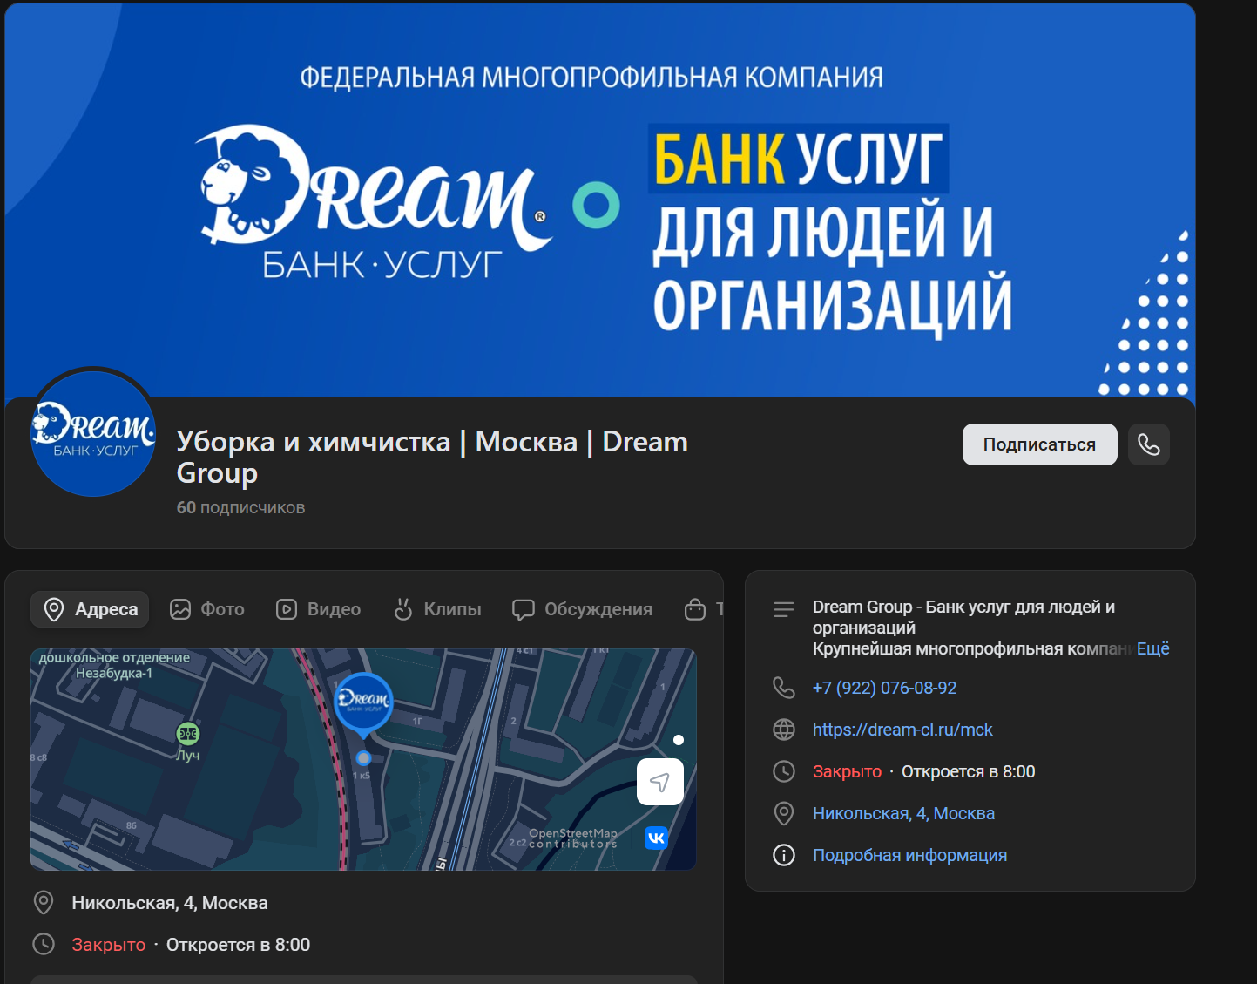The width and height of the screenshot is (1257, 984).
Task: Open the Обсуждения tab
Action: 582,609
